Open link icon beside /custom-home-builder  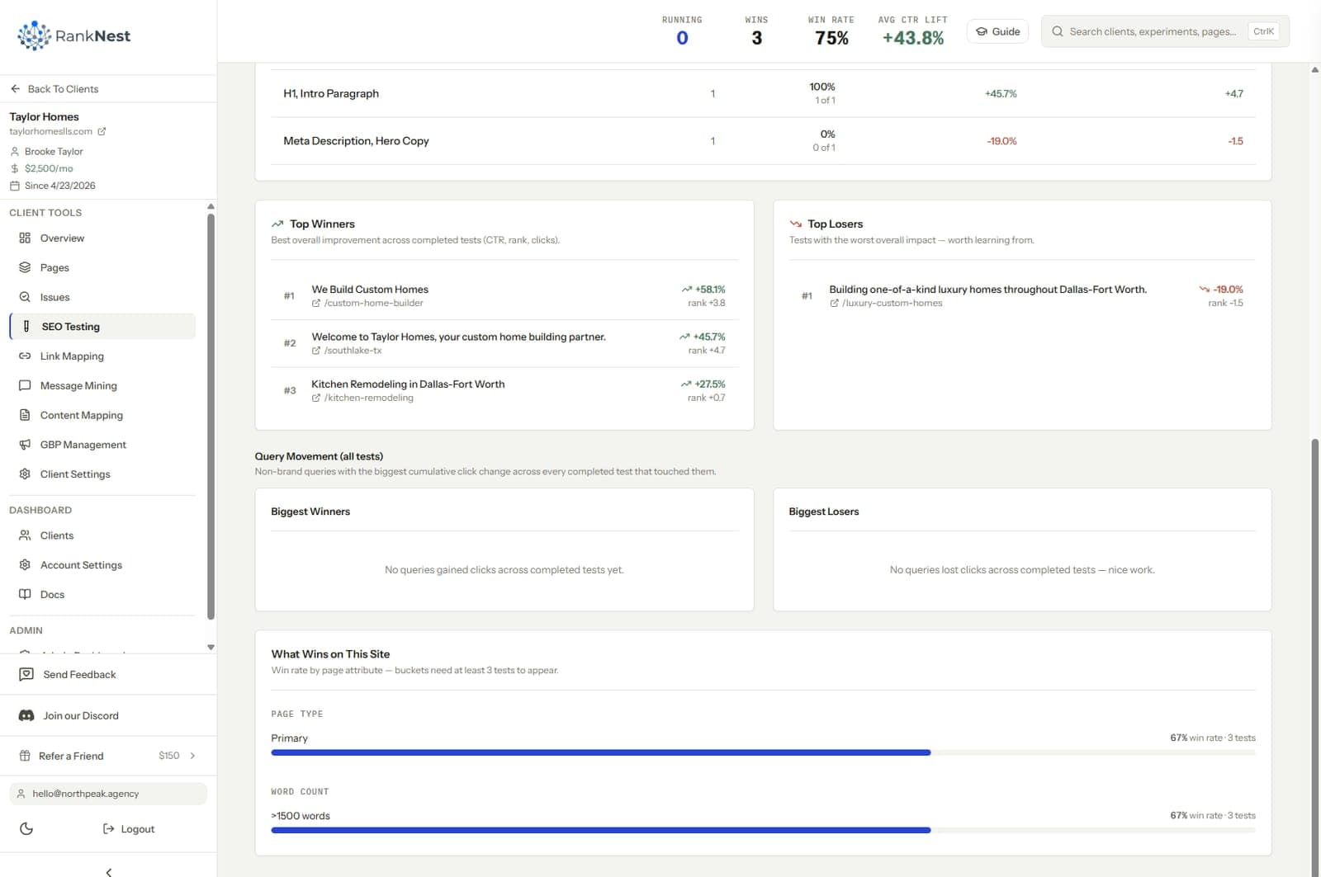pyautogui.click(x=316, y=304)
